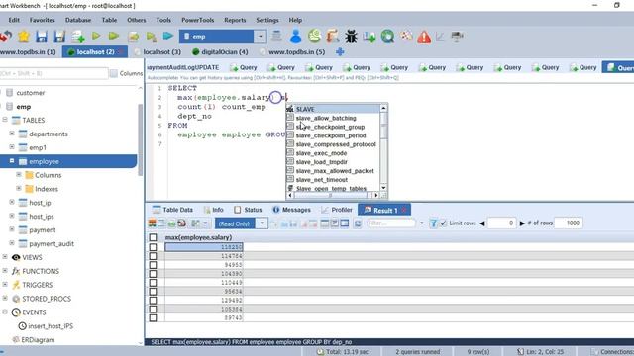Toggle the Columns checkbox in the sidebar
Screen dimensions: 634x356
click(114, 73)
